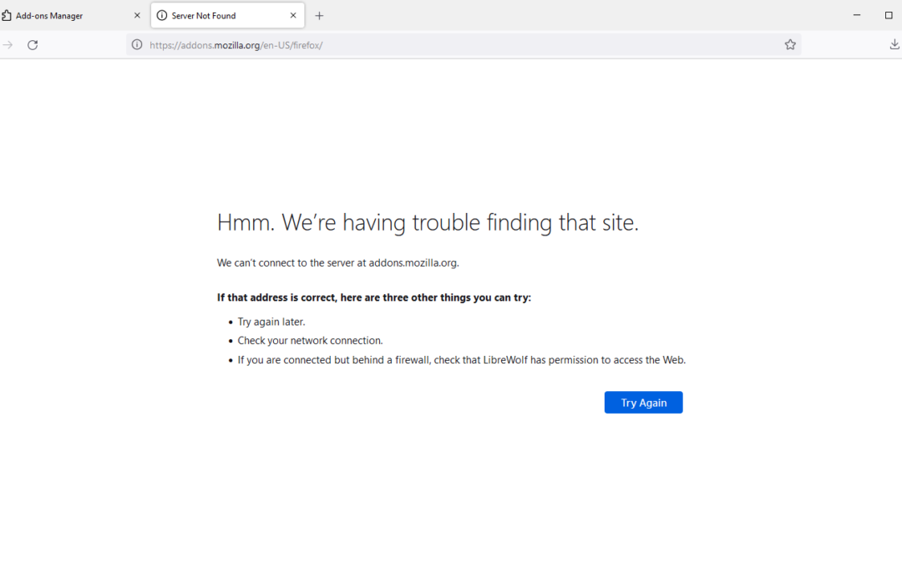Minimize the browser window
Screen dimensions: 902x564
[x=857, y=16]
